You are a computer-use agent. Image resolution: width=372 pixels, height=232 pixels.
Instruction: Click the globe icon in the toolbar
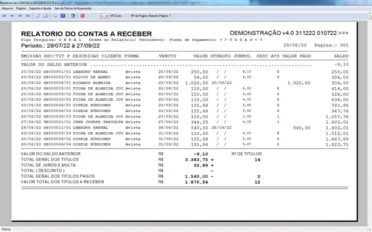(73, 16)
